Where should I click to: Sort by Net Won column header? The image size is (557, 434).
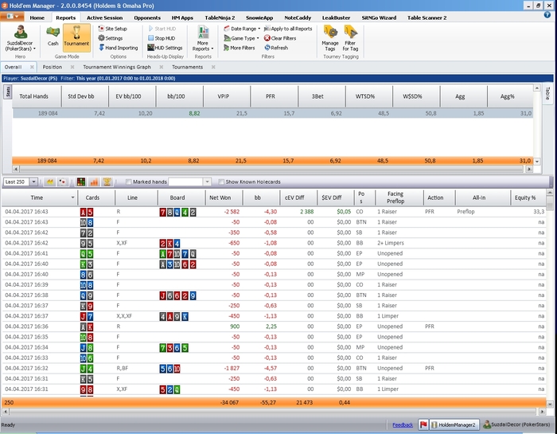[x=224, y=197]
